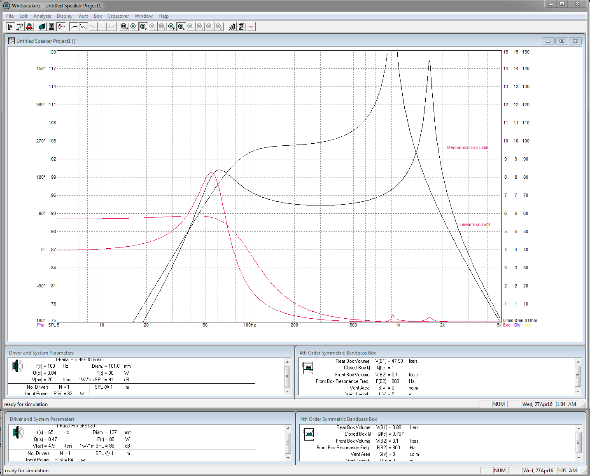Viewport: 590px width, 476px height.
Task: Click the fifth greyed-out curve icon
Action: [112, 27]
